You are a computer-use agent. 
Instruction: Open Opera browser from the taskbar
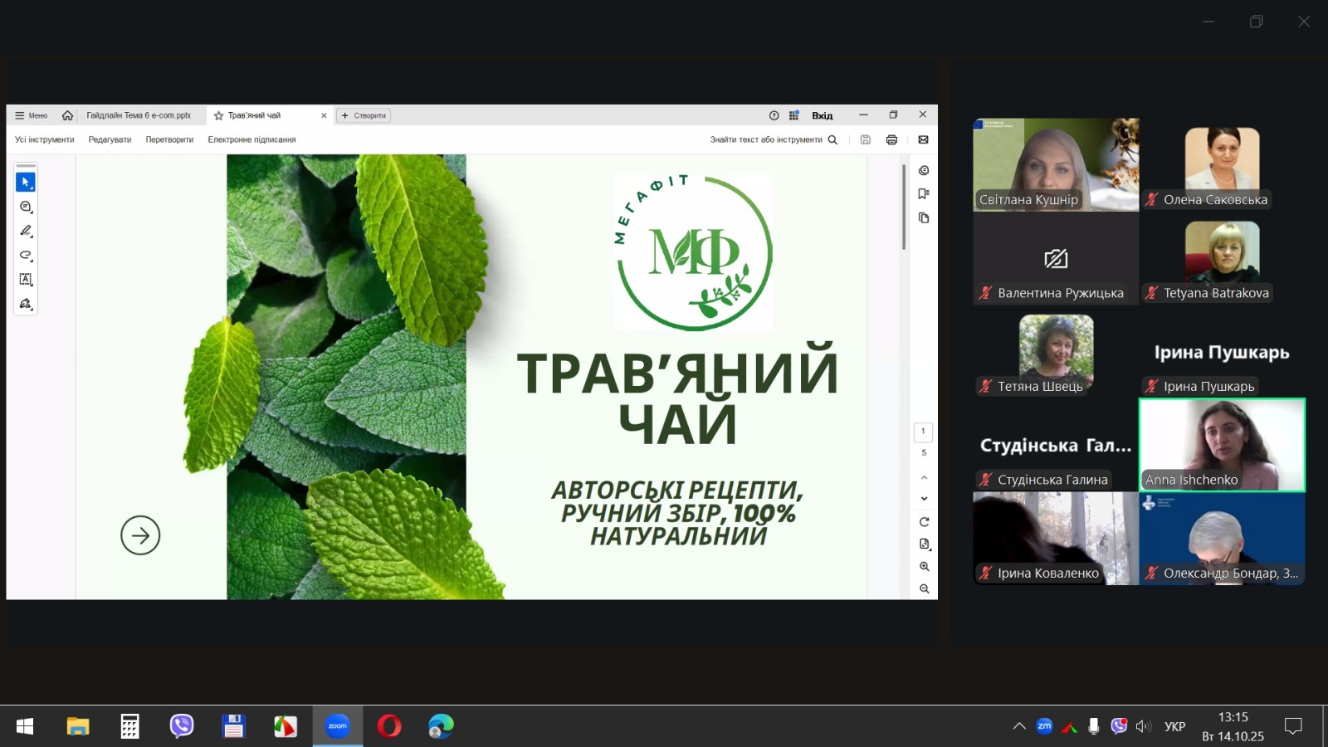[x=388, y=726]
